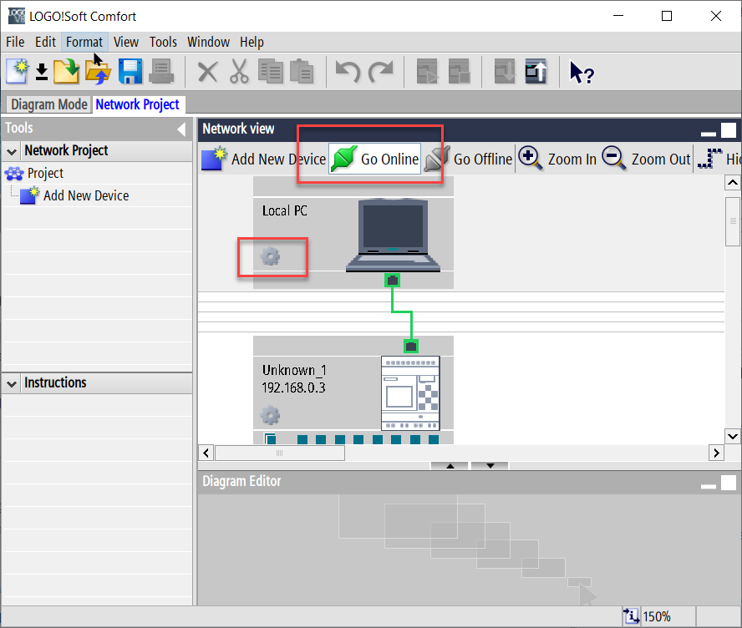Click Add New Device in Network view toolbar
The image size is (742, 628).
point(263,159)
